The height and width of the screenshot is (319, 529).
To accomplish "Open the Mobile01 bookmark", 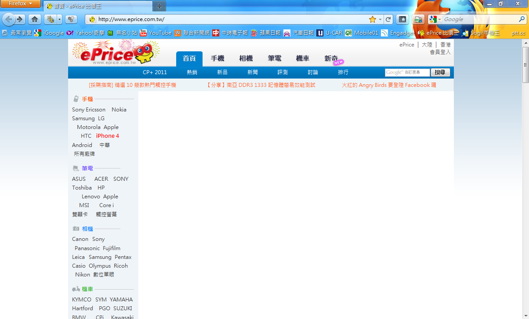I will click(362, 33).
